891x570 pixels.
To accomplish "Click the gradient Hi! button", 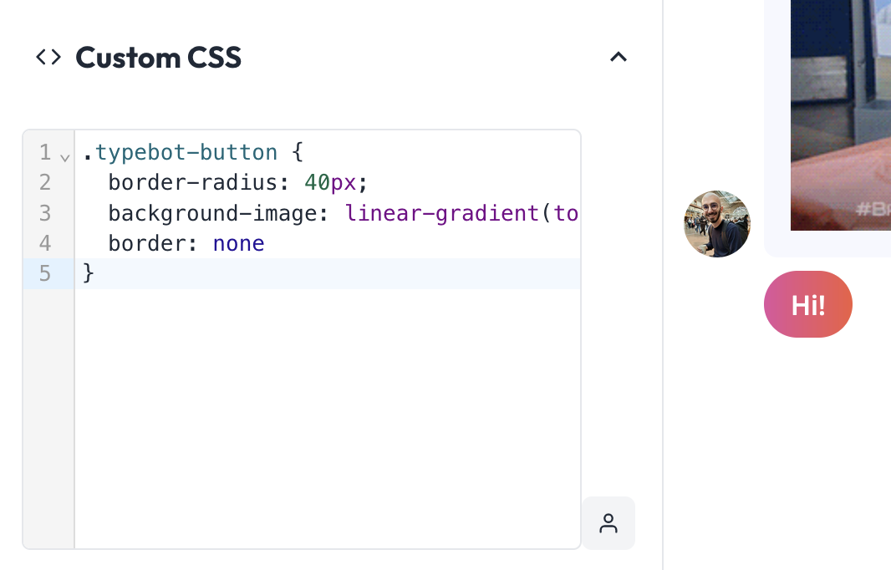I will click(808, 304).
